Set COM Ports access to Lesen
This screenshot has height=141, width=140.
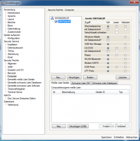(x=117, y=67)
